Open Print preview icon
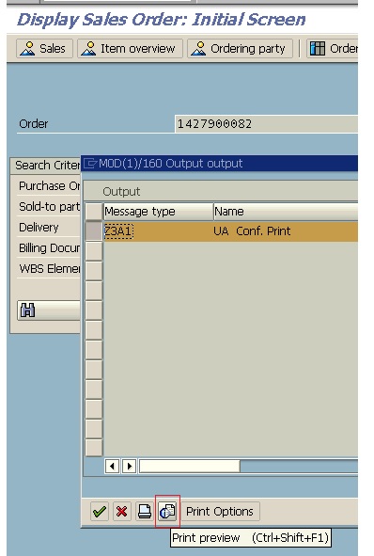Screen dimensions: 374x556 (167, 512)
